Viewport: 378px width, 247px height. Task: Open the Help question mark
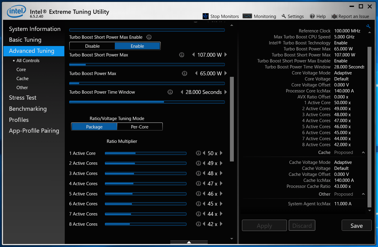click(x=312, y=16)
